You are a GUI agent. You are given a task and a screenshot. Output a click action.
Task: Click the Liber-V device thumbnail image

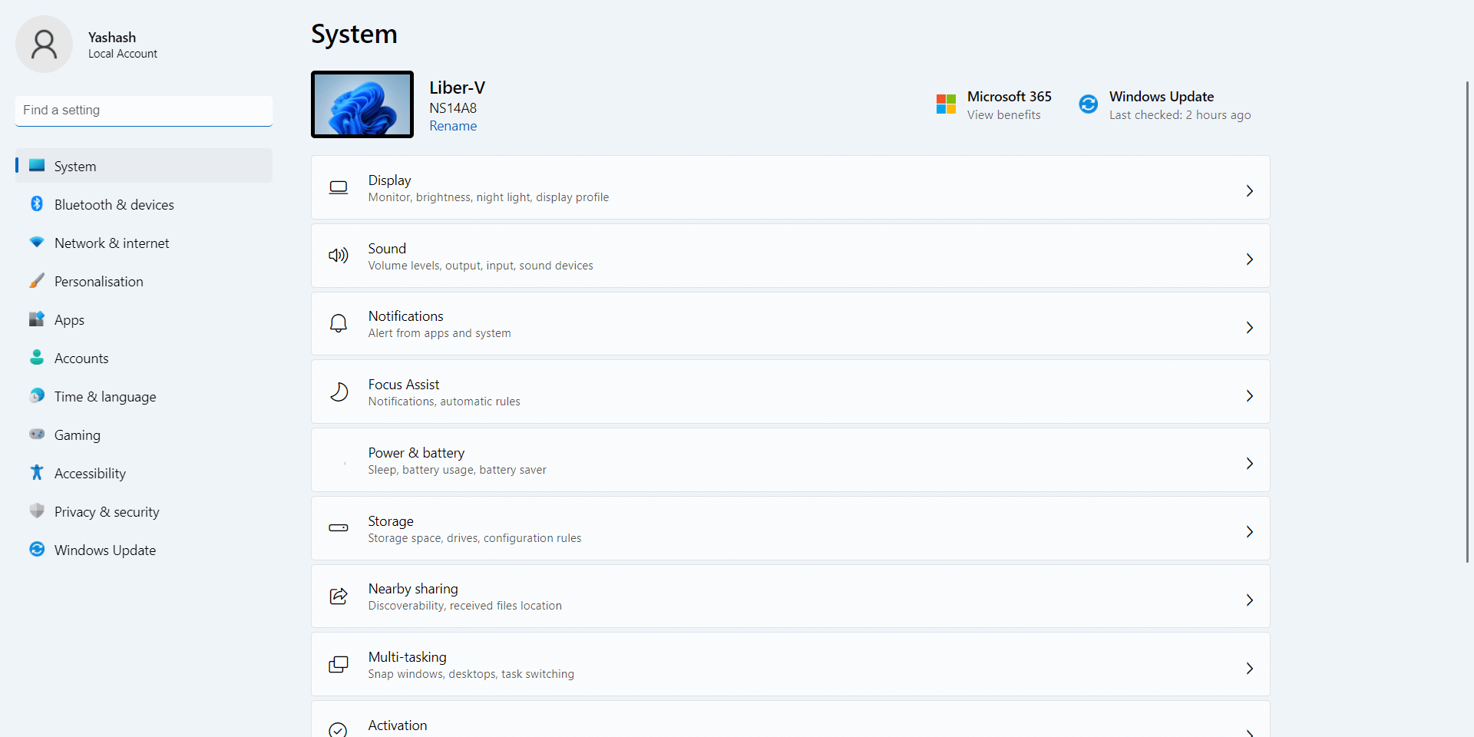362,104
